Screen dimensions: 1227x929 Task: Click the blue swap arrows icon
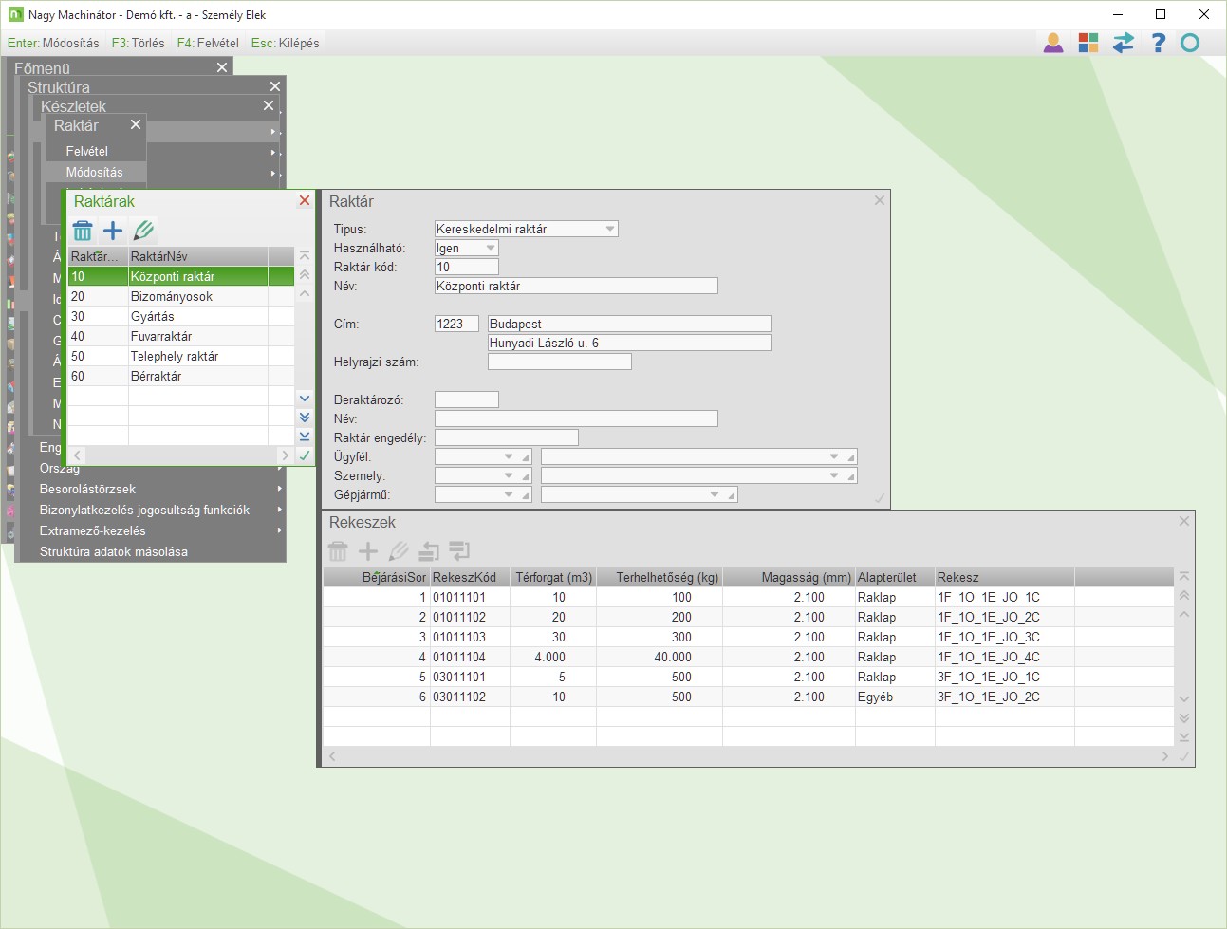tap(1123, 43)
